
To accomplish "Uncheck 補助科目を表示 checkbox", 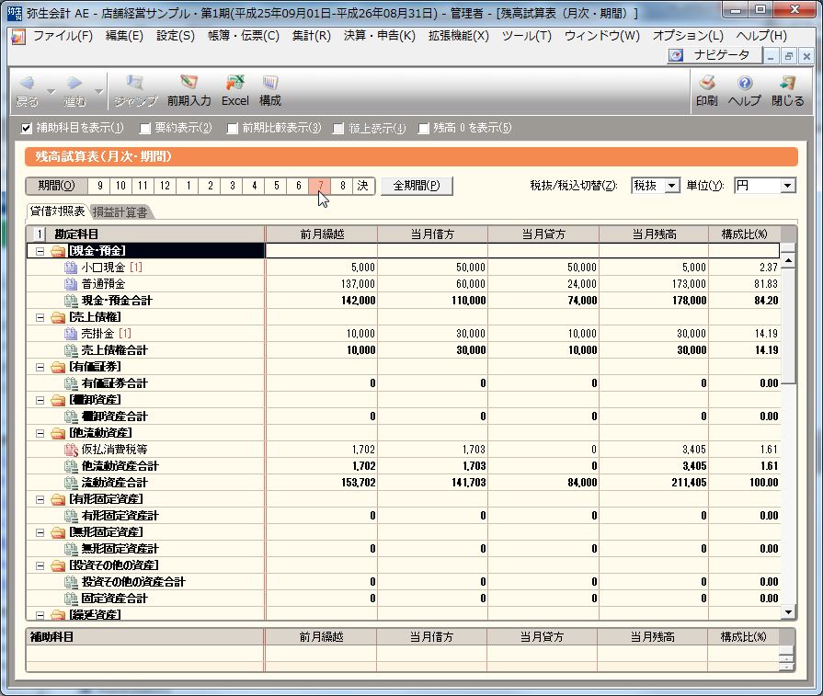I will 27,128.
